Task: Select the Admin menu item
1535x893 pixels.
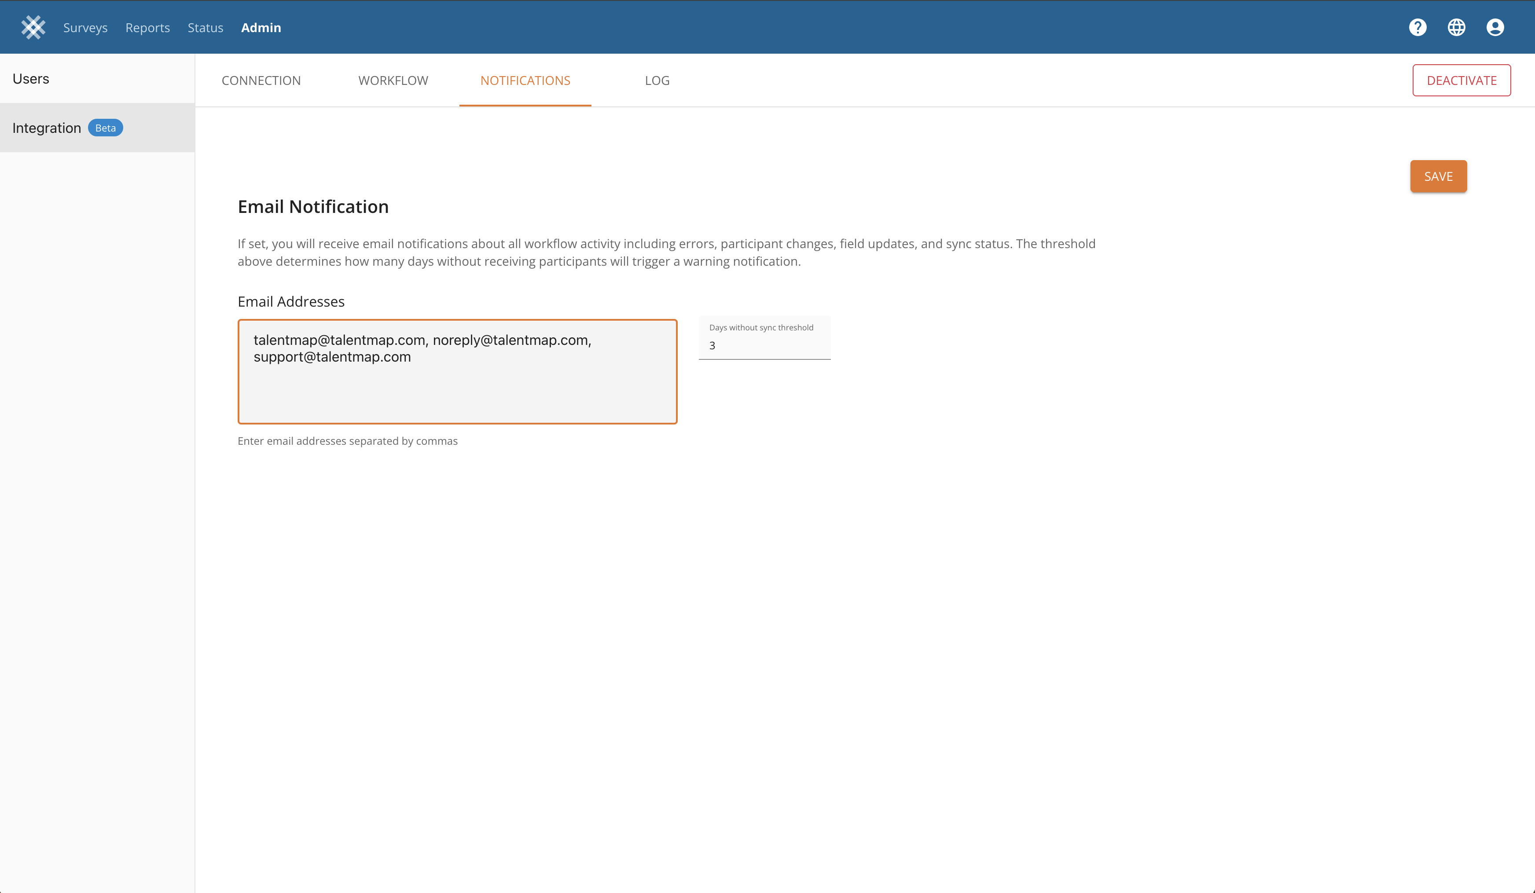Action: pos(261,28)
